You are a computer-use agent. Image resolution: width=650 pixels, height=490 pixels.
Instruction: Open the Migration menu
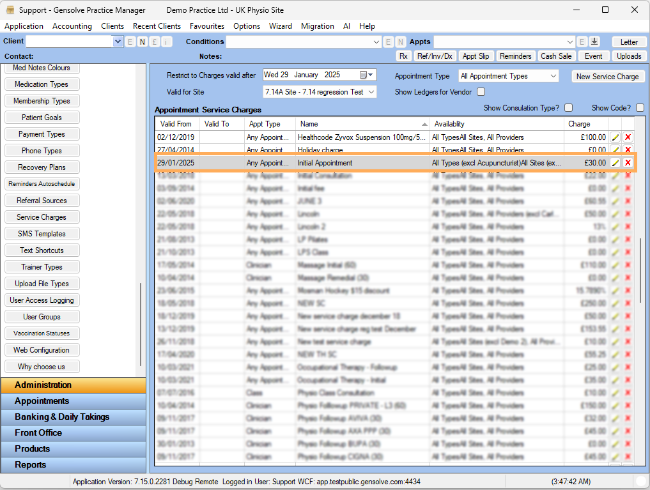coord(318,26)
